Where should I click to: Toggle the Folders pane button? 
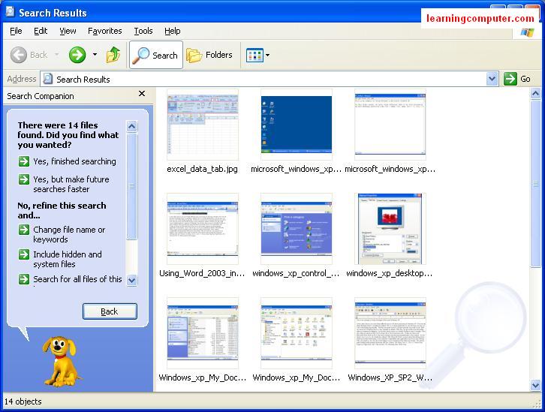coord(209,55)
